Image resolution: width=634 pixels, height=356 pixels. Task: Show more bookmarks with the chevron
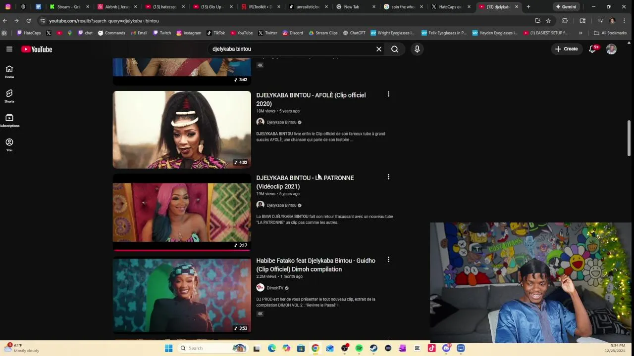click(581, 33)
